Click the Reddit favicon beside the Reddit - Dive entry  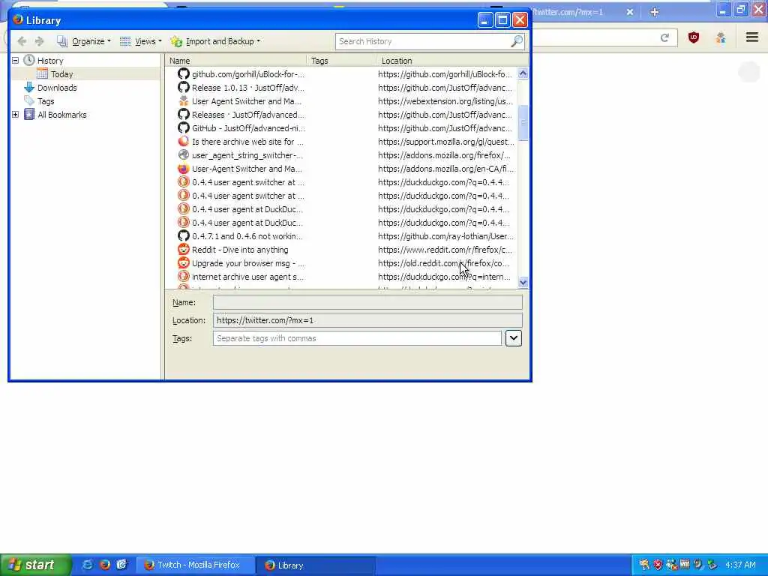coord(183,250)
